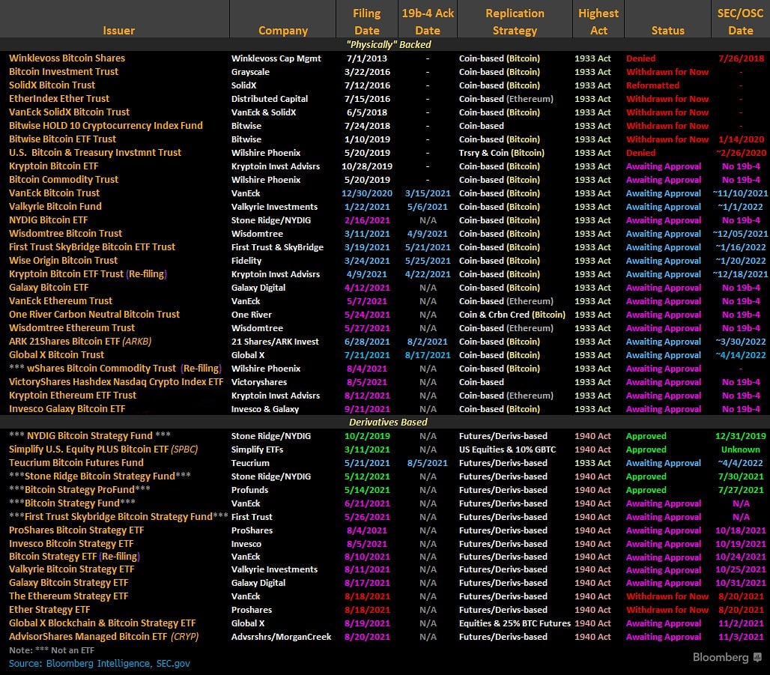Click NYDIG Bitcoin Strategy Fund issuer
The image size is (770, 675).
(90, 436)
